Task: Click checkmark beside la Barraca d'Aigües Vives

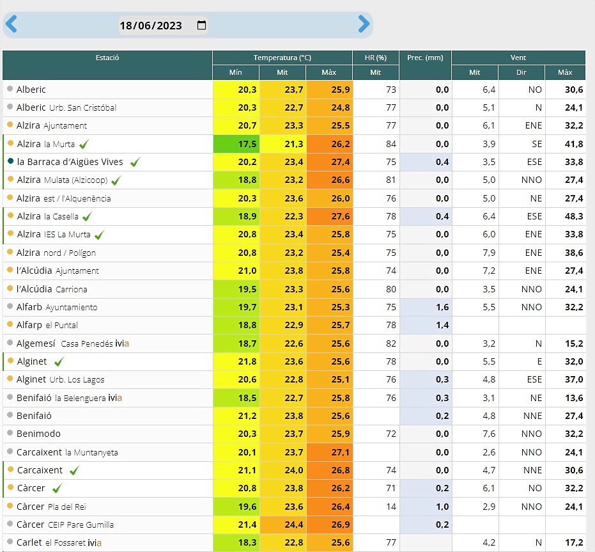Action: pyautogui.click(x=135, y=162)
